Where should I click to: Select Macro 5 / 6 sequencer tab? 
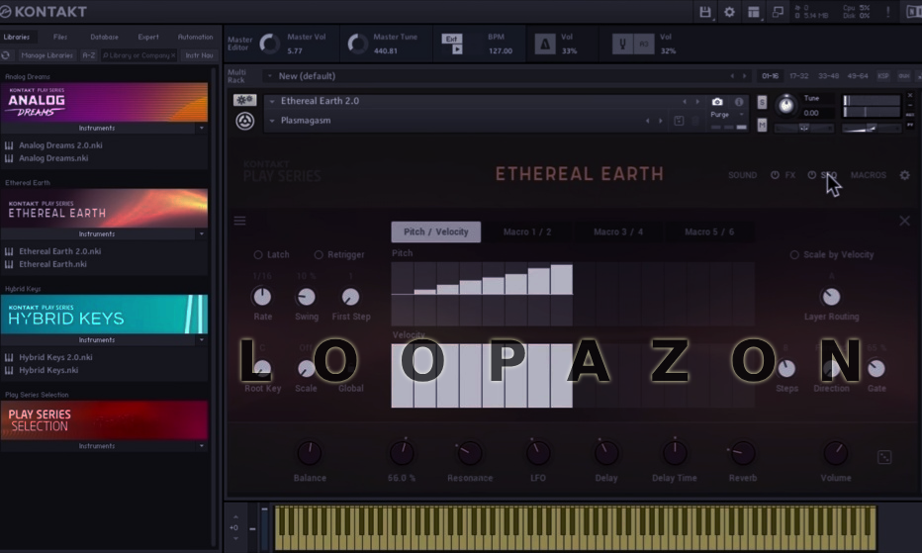point(709,231)
